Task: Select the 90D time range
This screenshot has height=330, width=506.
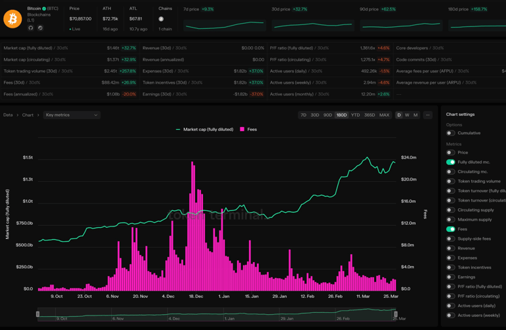Action: (x=327, y=115)
